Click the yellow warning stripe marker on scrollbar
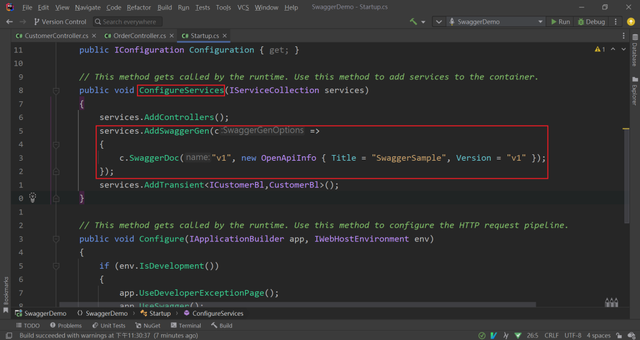The width and height of the screenshot is (640, 340). [x=626, y=129]
